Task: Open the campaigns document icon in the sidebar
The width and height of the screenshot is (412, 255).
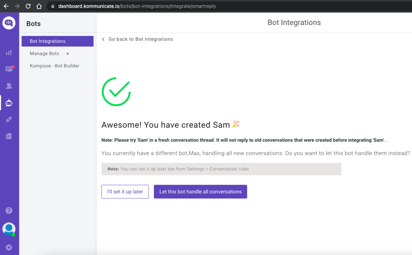Action: pyautogui.click(x=9, y=136)
